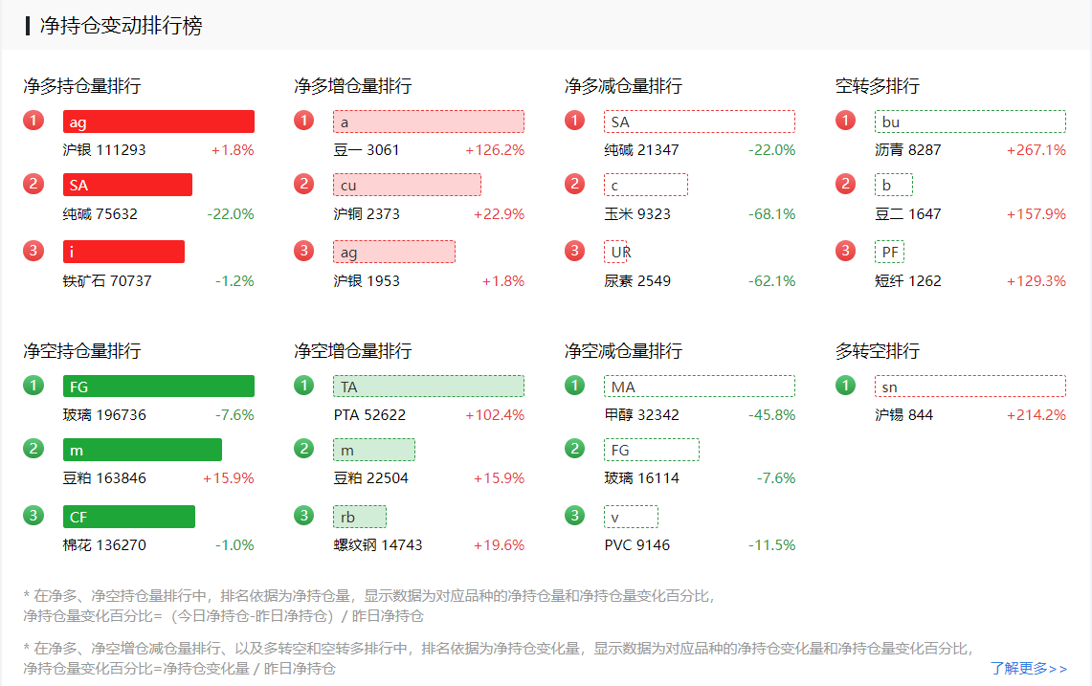Click the red rank 1 badge beside ag

click(33, 121)
